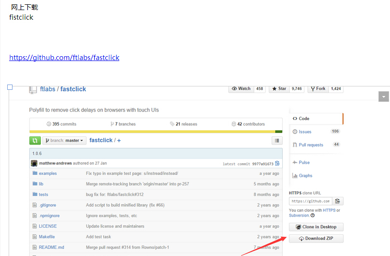Viewport: 390px width, 256px height.
Task: Click the Watch button
Action: coord(241,89)
